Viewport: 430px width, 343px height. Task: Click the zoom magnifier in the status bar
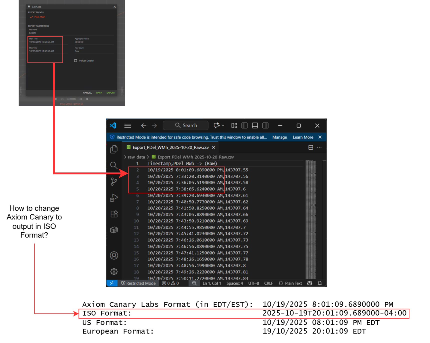(x=194, y=283)
